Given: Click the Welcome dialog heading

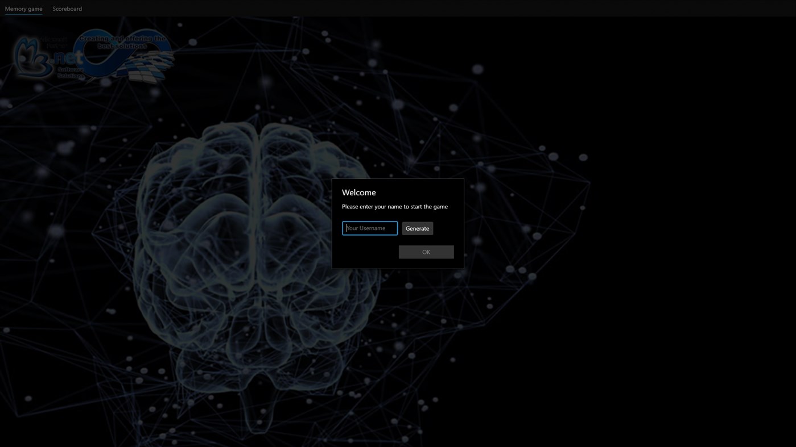Looking at the screenshot, I should (x=358, y=192).
